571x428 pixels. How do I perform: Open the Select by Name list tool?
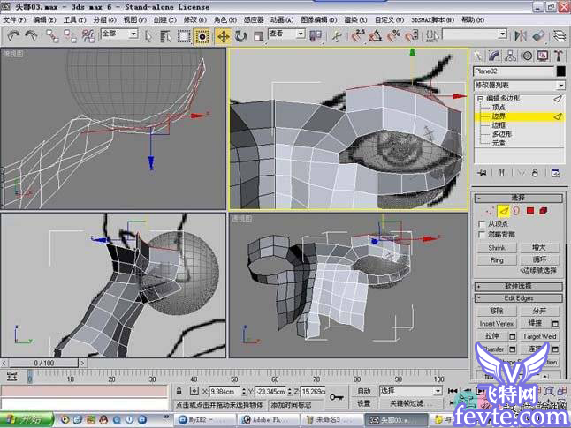coord(165,36)
